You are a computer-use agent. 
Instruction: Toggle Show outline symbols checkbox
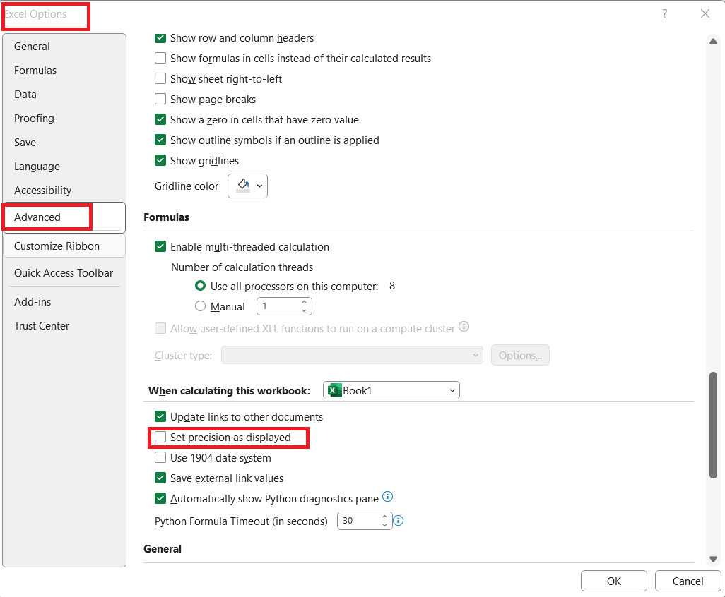160,140
